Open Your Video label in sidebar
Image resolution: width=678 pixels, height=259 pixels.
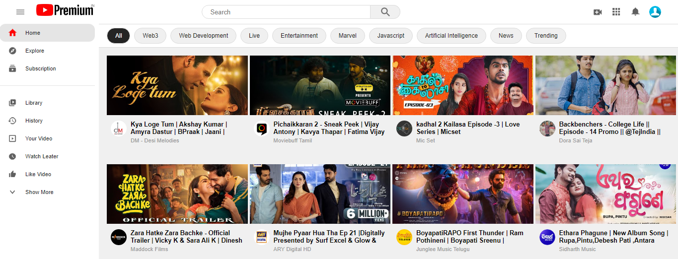[x=39, y=138]
